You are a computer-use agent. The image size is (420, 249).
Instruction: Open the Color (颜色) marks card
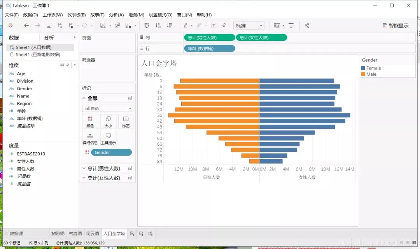tap(90, 122)
